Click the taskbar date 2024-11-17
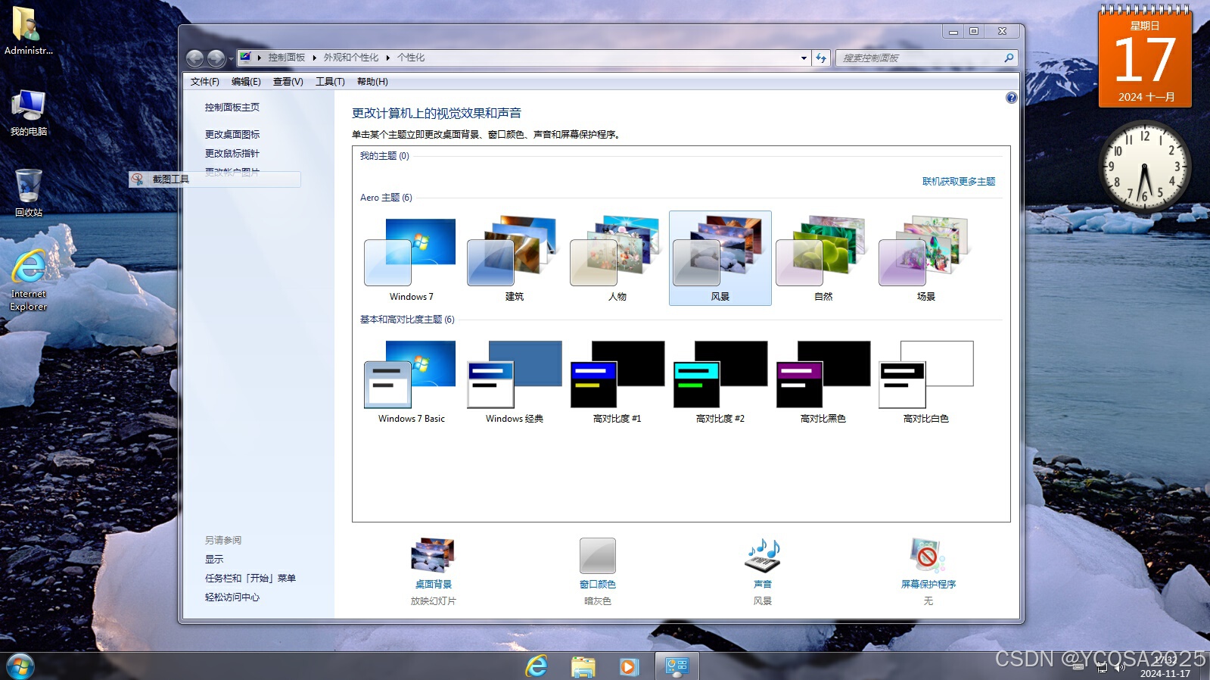1210x680 pixels. (x=1165, y=673)
